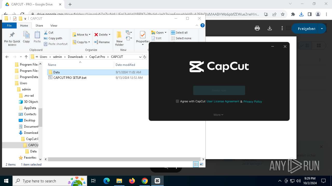Select ProgramData in navigation tree
The image size is (332, 186).
coord(26,77)
